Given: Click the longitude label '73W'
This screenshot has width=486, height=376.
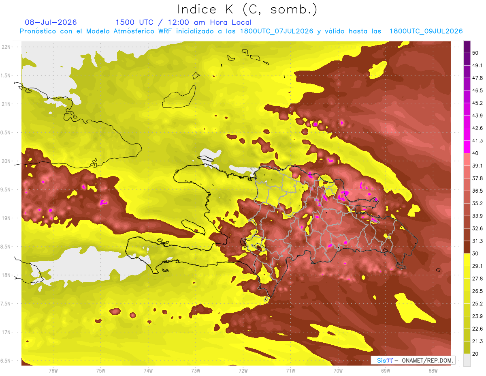Looking at the screenshot, I should coord(196,370).
